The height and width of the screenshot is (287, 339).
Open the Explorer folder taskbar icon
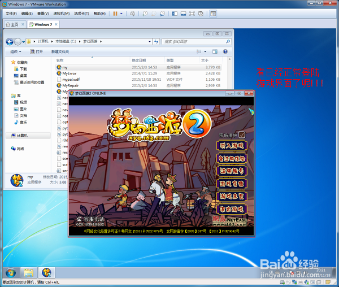[x=29, y=273]
